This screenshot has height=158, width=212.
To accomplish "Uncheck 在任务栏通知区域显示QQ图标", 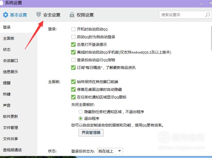I will tap(73, 97).
